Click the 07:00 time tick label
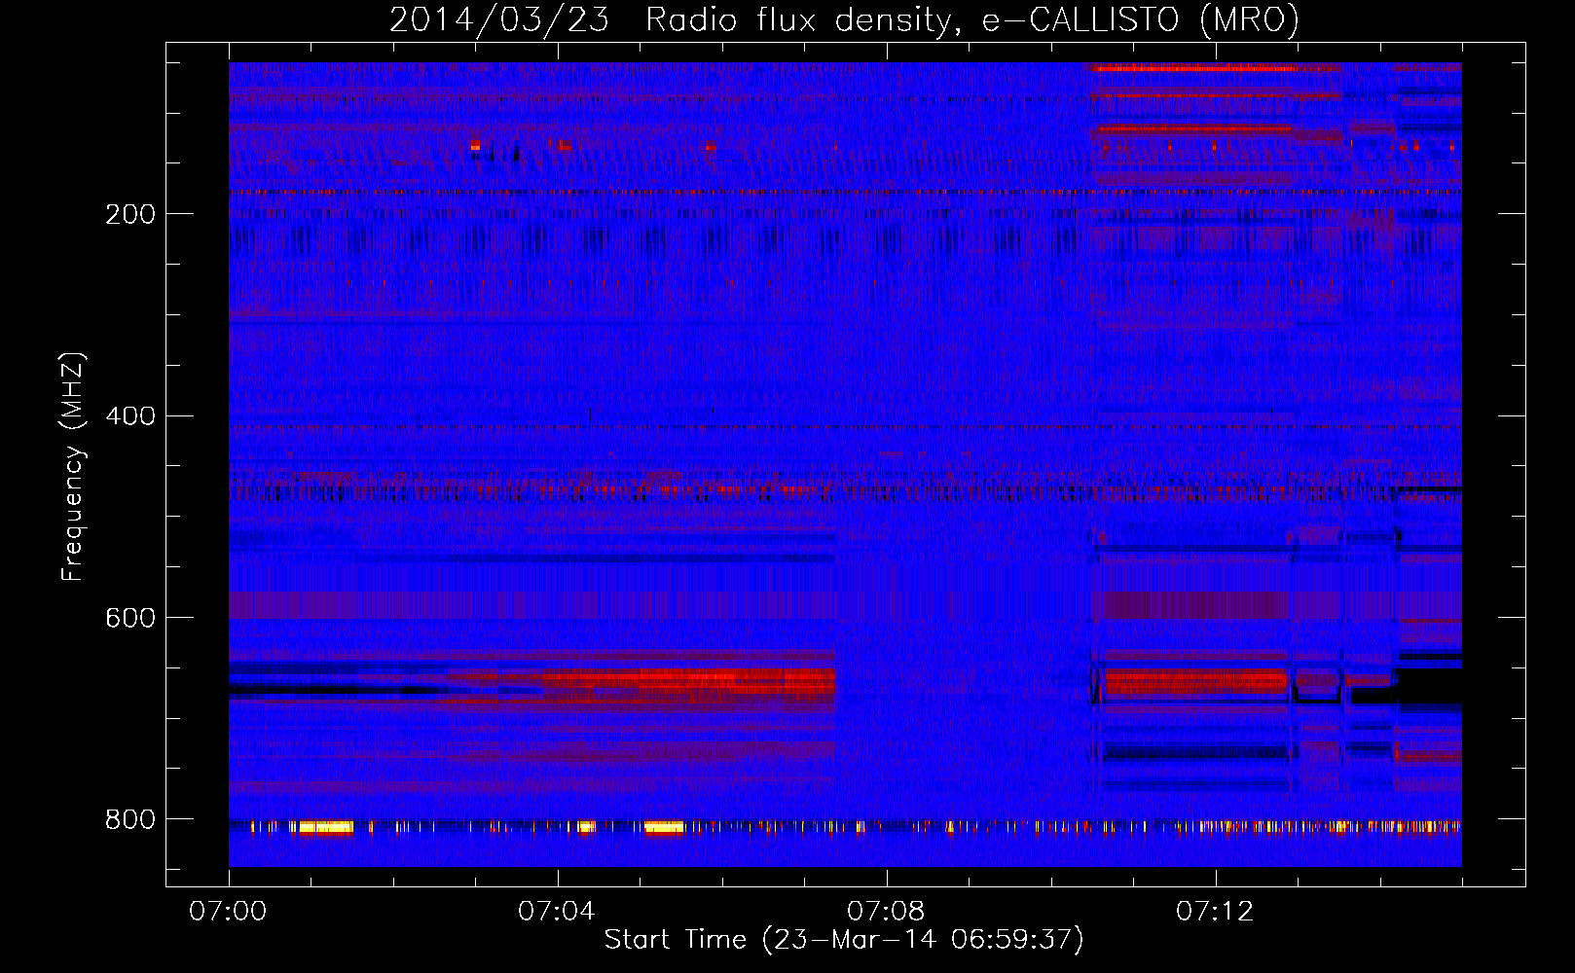Screen dimensions: 1575x973 (228, 912)
